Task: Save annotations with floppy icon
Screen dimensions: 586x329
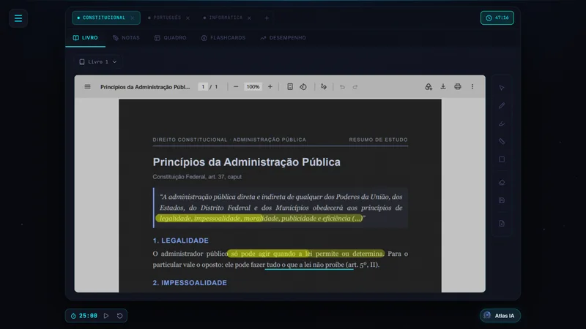Action: [x=502, y=200]
